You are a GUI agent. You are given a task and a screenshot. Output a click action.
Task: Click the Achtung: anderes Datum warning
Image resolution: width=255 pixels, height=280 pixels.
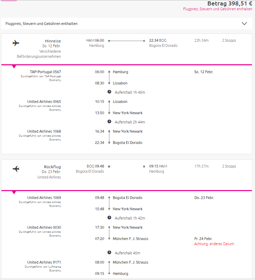click(x=214, y=244)
